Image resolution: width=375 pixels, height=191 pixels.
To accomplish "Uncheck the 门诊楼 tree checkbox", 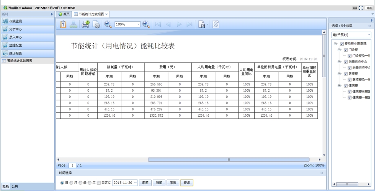I will [x=345, y=50].
